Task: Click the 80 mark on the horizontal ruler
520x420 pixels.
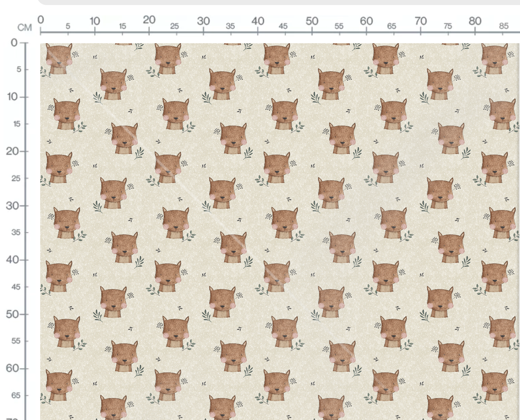Action: click(x=475, y=21)
